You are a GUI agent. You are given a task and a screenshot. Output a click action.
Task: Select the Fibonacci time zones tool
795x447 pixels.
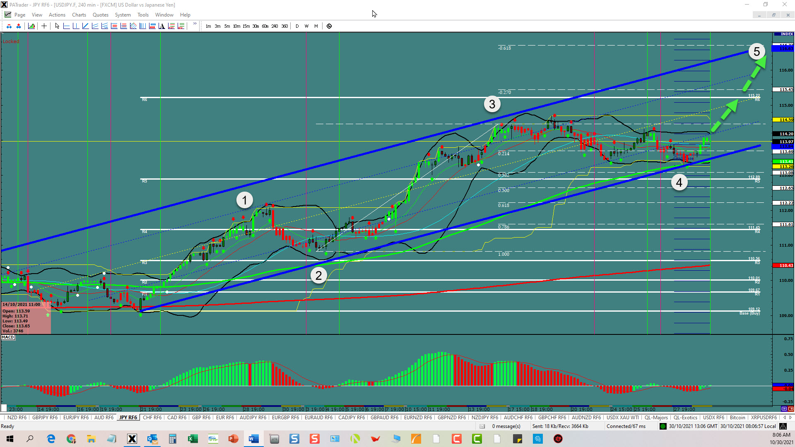point(142,26)
